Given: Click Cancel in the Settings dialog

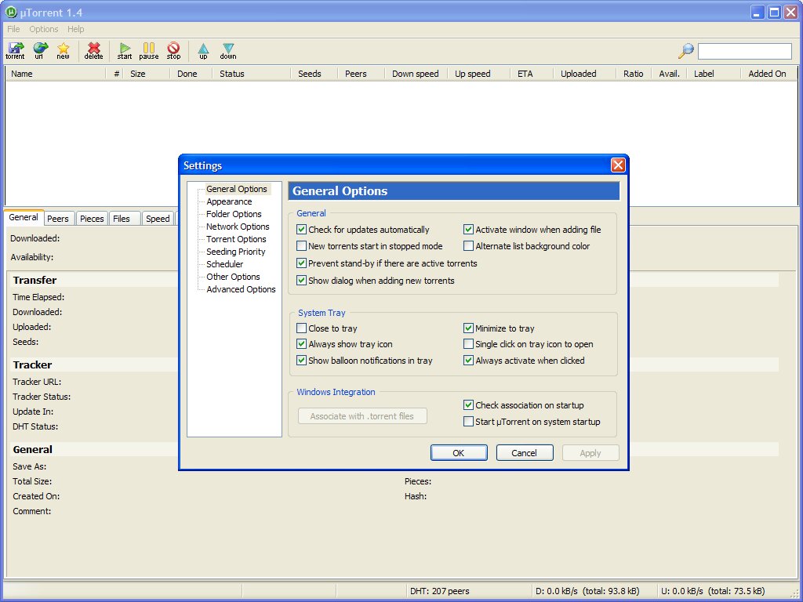Looking at the screenshot, I should click(x=525, y=453).
